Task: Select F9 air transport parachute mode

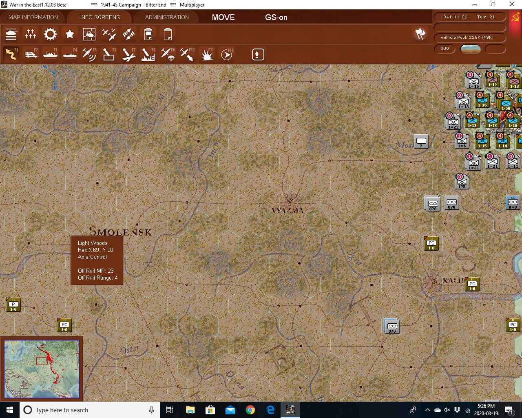Action: pos(168,54)
